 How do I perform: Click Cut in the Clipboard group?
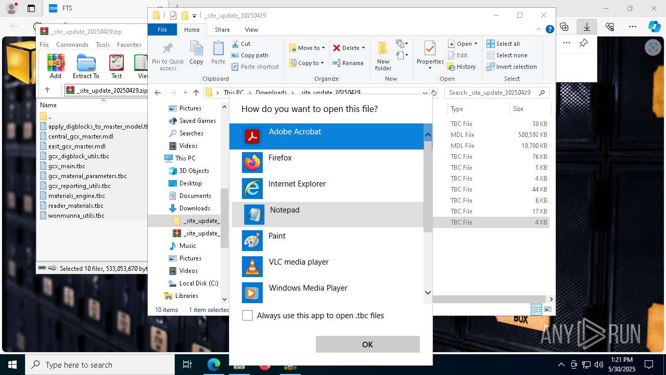(241, 44)
